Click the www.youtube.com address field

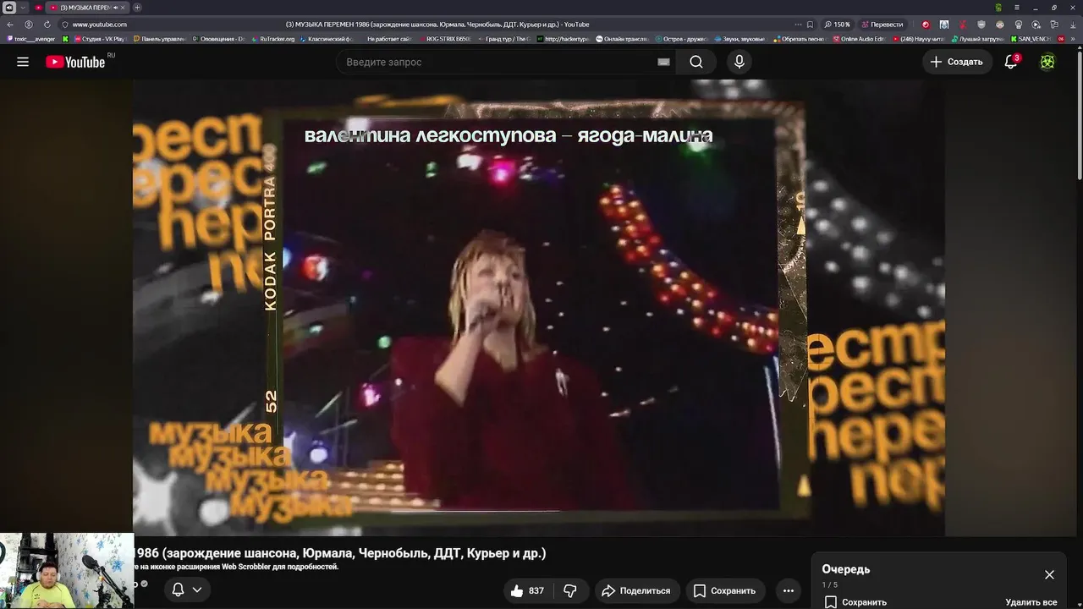pyautogui.click(x=99, y=25)
